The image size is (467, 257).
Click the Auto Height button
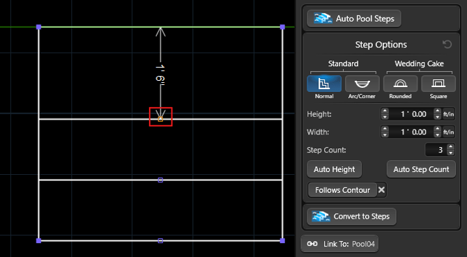click(334, 169)
